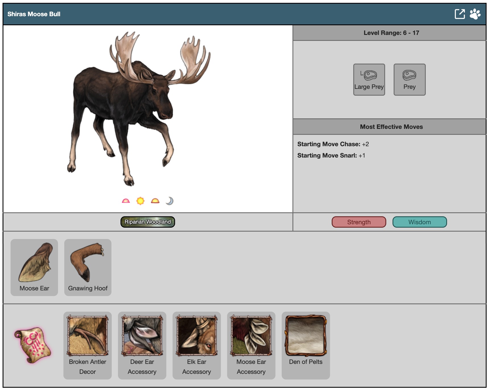This screenshot has height=390, width=488.
Task: Open the pink crafting recipe scroll
Action: point(33,345)
